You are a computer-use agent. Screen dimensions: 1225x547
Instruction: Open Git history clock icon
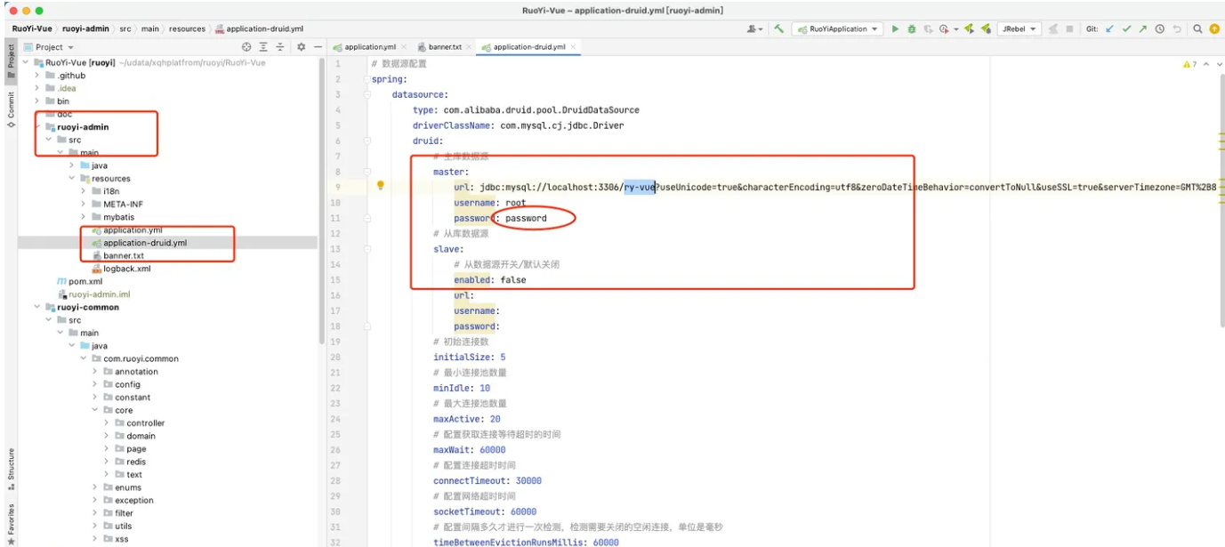(x=1160, y=29)
